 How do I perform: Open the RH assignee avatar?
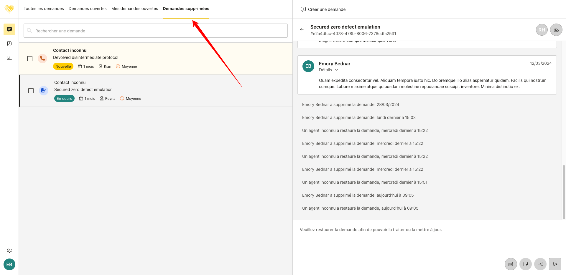542,30
